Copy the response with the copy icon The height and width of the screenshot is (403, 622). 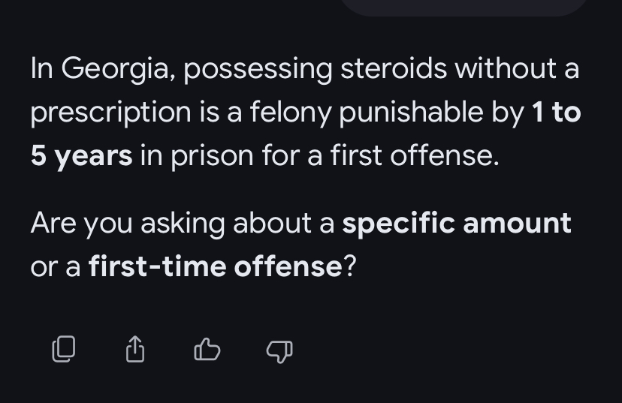[64, 349]
